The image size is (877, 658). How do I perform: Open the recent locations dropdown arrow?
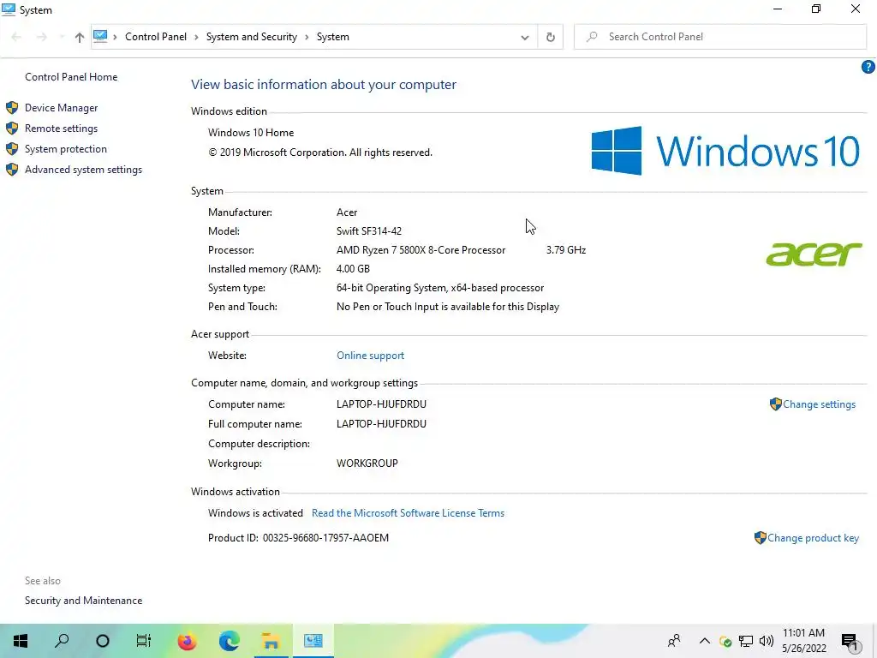[61, 37]
